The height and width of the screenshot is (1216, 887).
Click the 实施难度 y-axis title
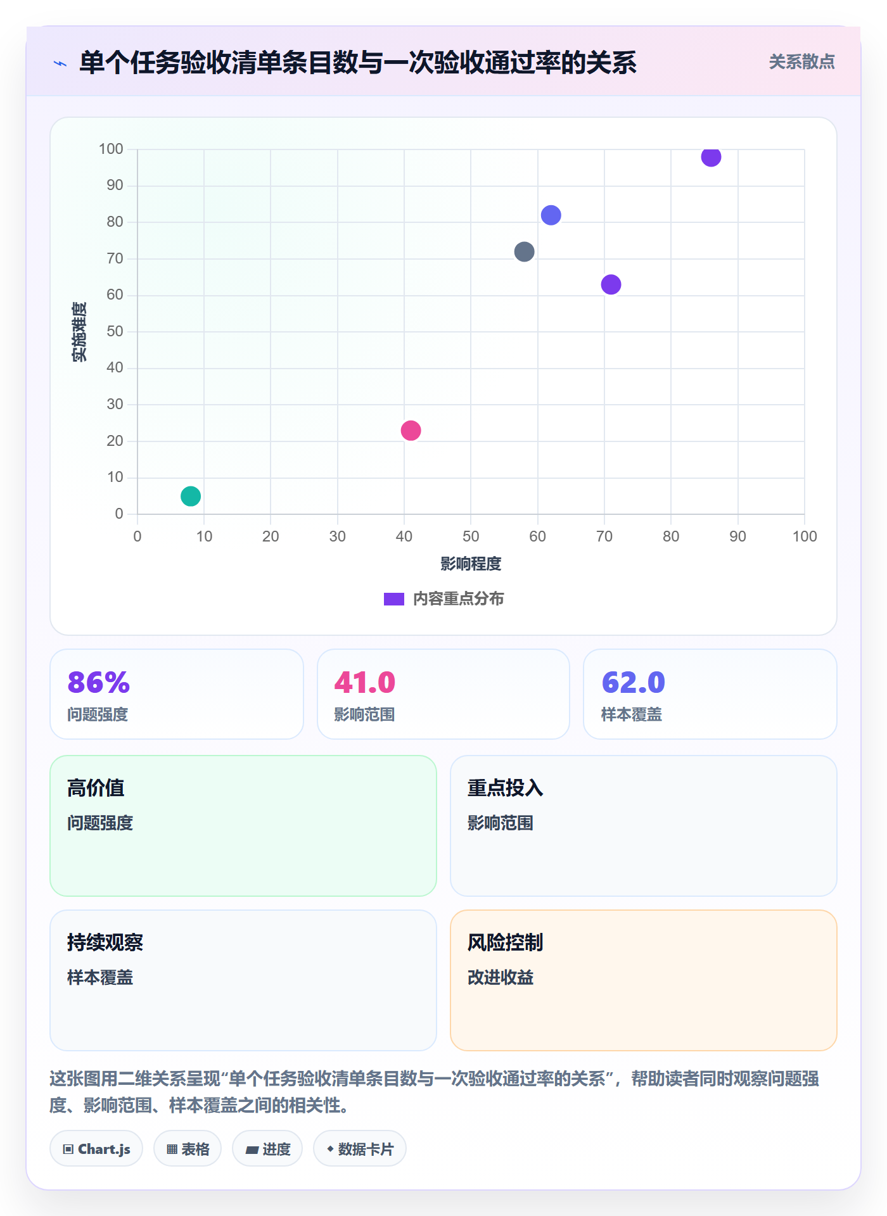(x=79, y=332)
